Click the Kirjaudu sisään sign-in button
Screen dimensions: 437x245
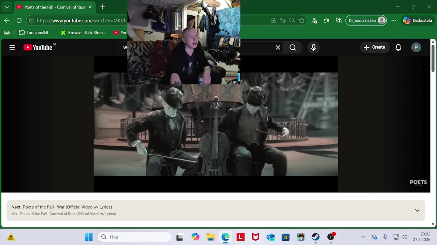[x=366, y=20]
